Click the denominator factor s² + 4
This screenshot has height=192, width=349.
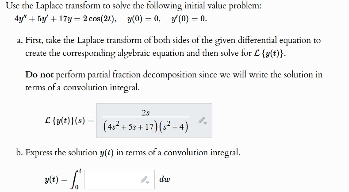point(173,126)
